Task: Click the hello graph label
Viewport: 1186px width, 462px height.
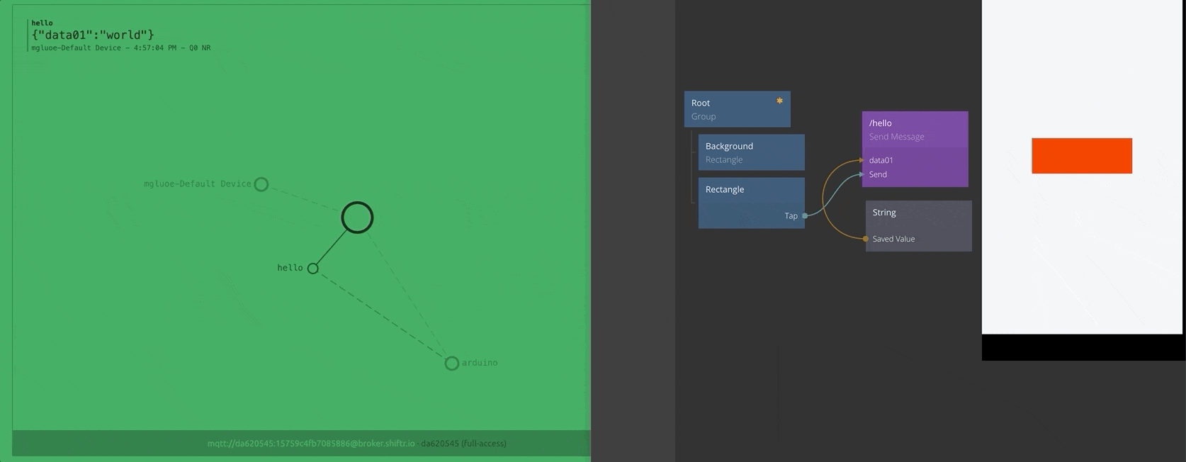Action: coord(290,268)
